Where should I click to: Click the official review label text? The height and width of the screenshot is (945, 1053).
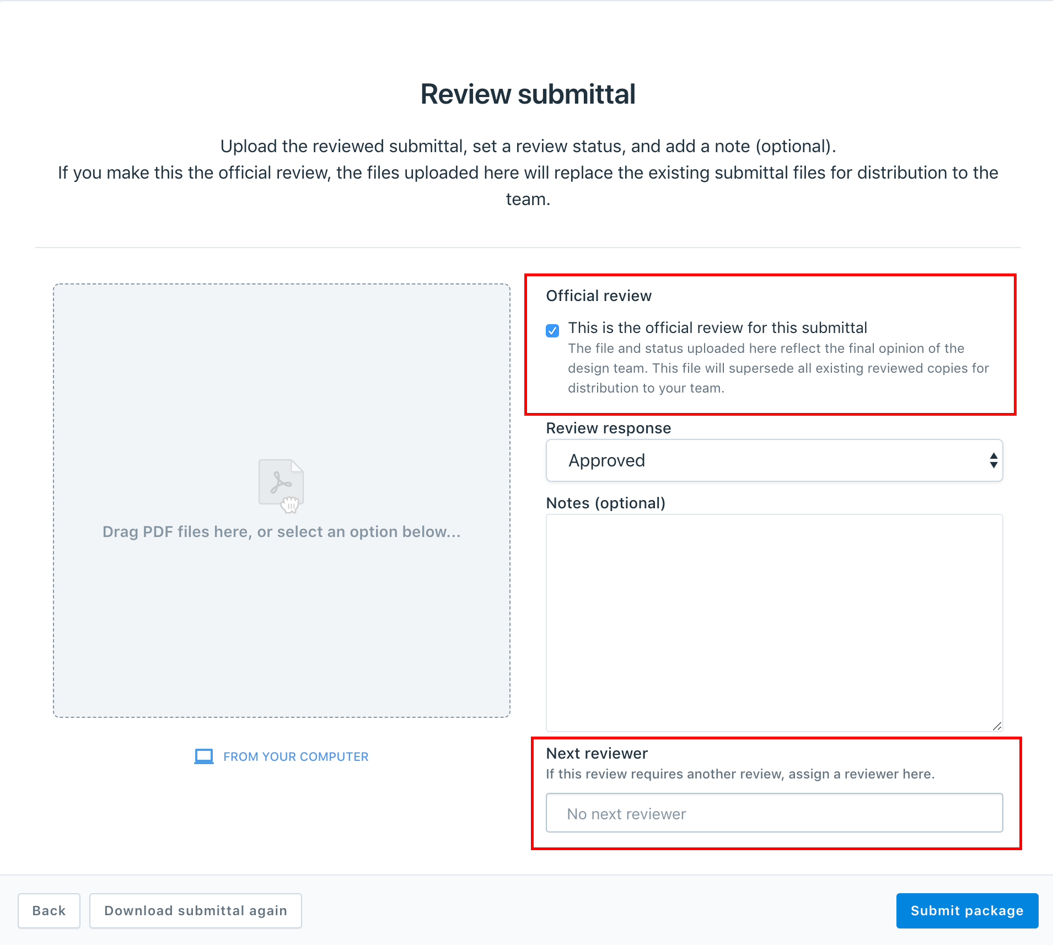717,327
